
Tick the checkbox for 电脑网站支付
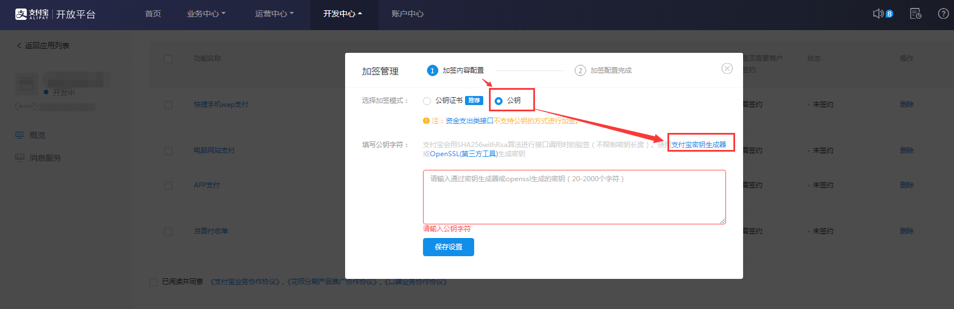[168, 151]
